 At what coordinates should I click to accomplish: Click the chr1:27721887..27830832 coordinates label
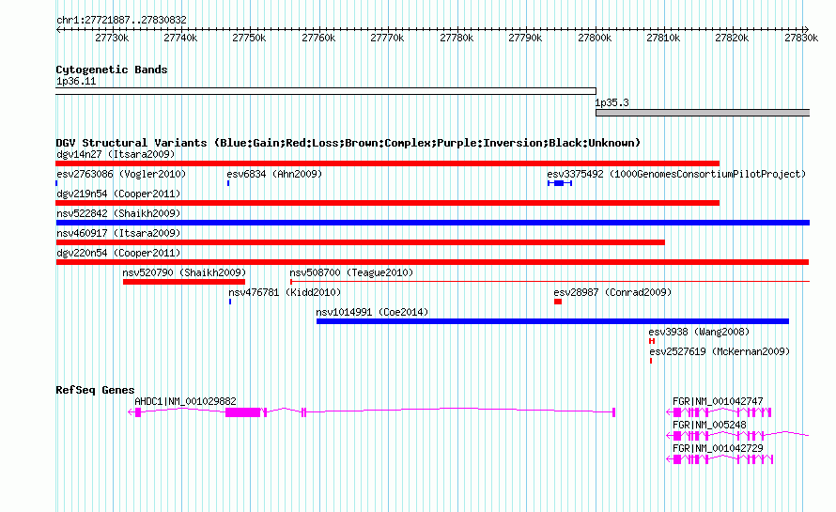[121, 20]
